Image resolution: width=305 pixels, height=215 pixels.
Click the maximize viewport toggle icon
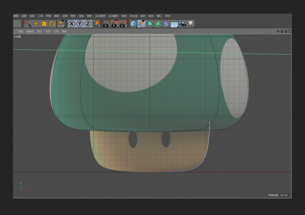pos(289,31)
